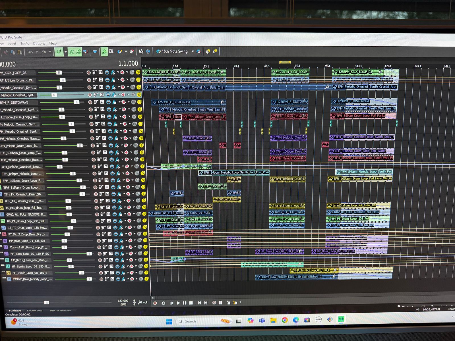Solo the 04_PT_Drum_Loop_138_Full track
Viewport: 455px width, 341px height.
144,221
